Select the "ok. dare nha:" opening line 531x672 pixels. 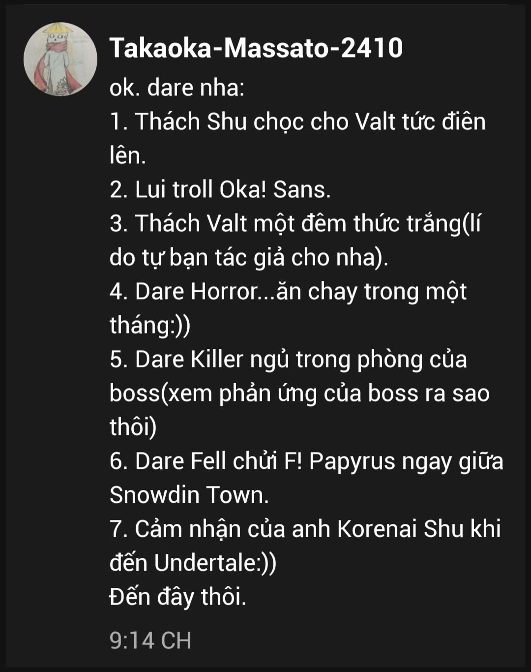(x=177, y=88)
